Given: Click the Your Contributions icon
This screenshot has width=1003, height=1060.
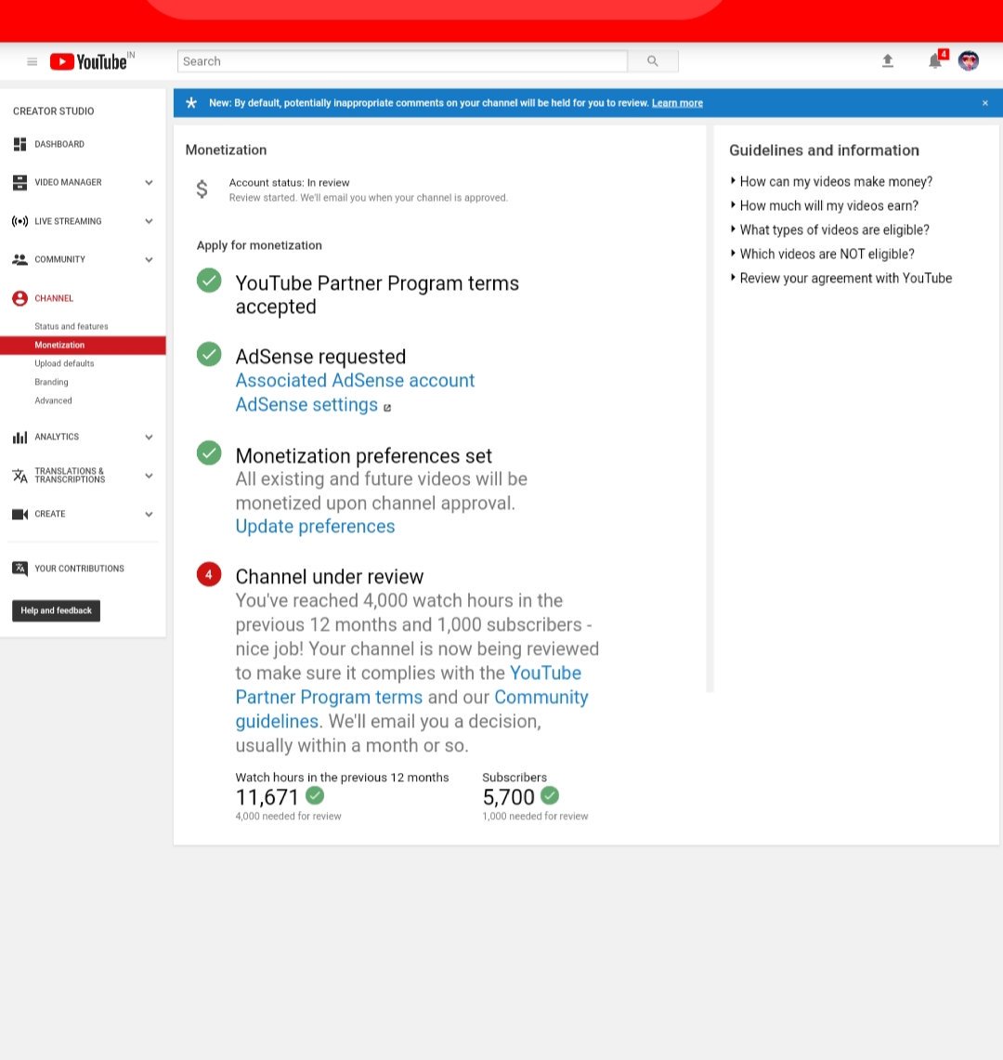Looking at the screenshot, I should 20,569.
